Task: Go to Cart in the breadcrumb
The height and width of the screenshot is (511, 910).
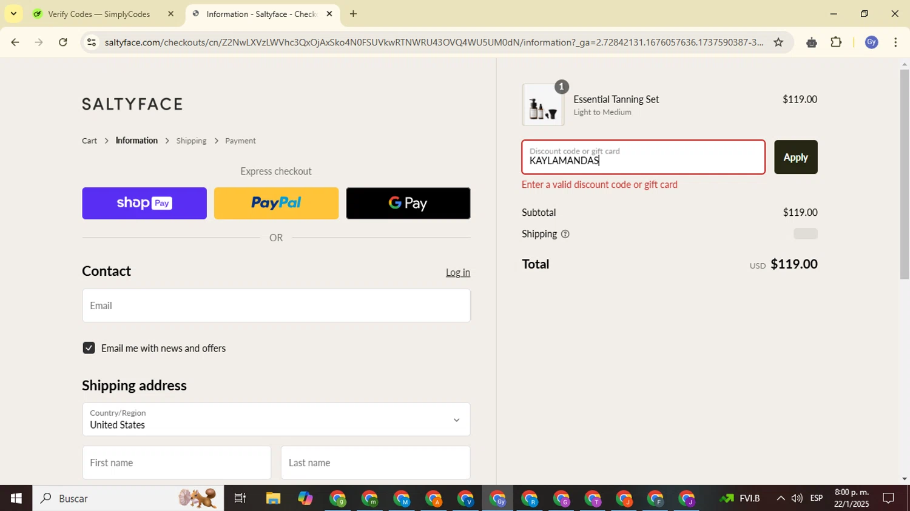Action: [89, 141]
